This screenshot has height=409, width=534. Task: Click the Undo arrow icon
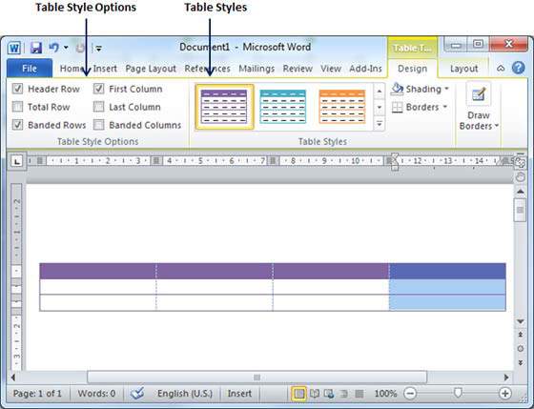click(53, 48)
